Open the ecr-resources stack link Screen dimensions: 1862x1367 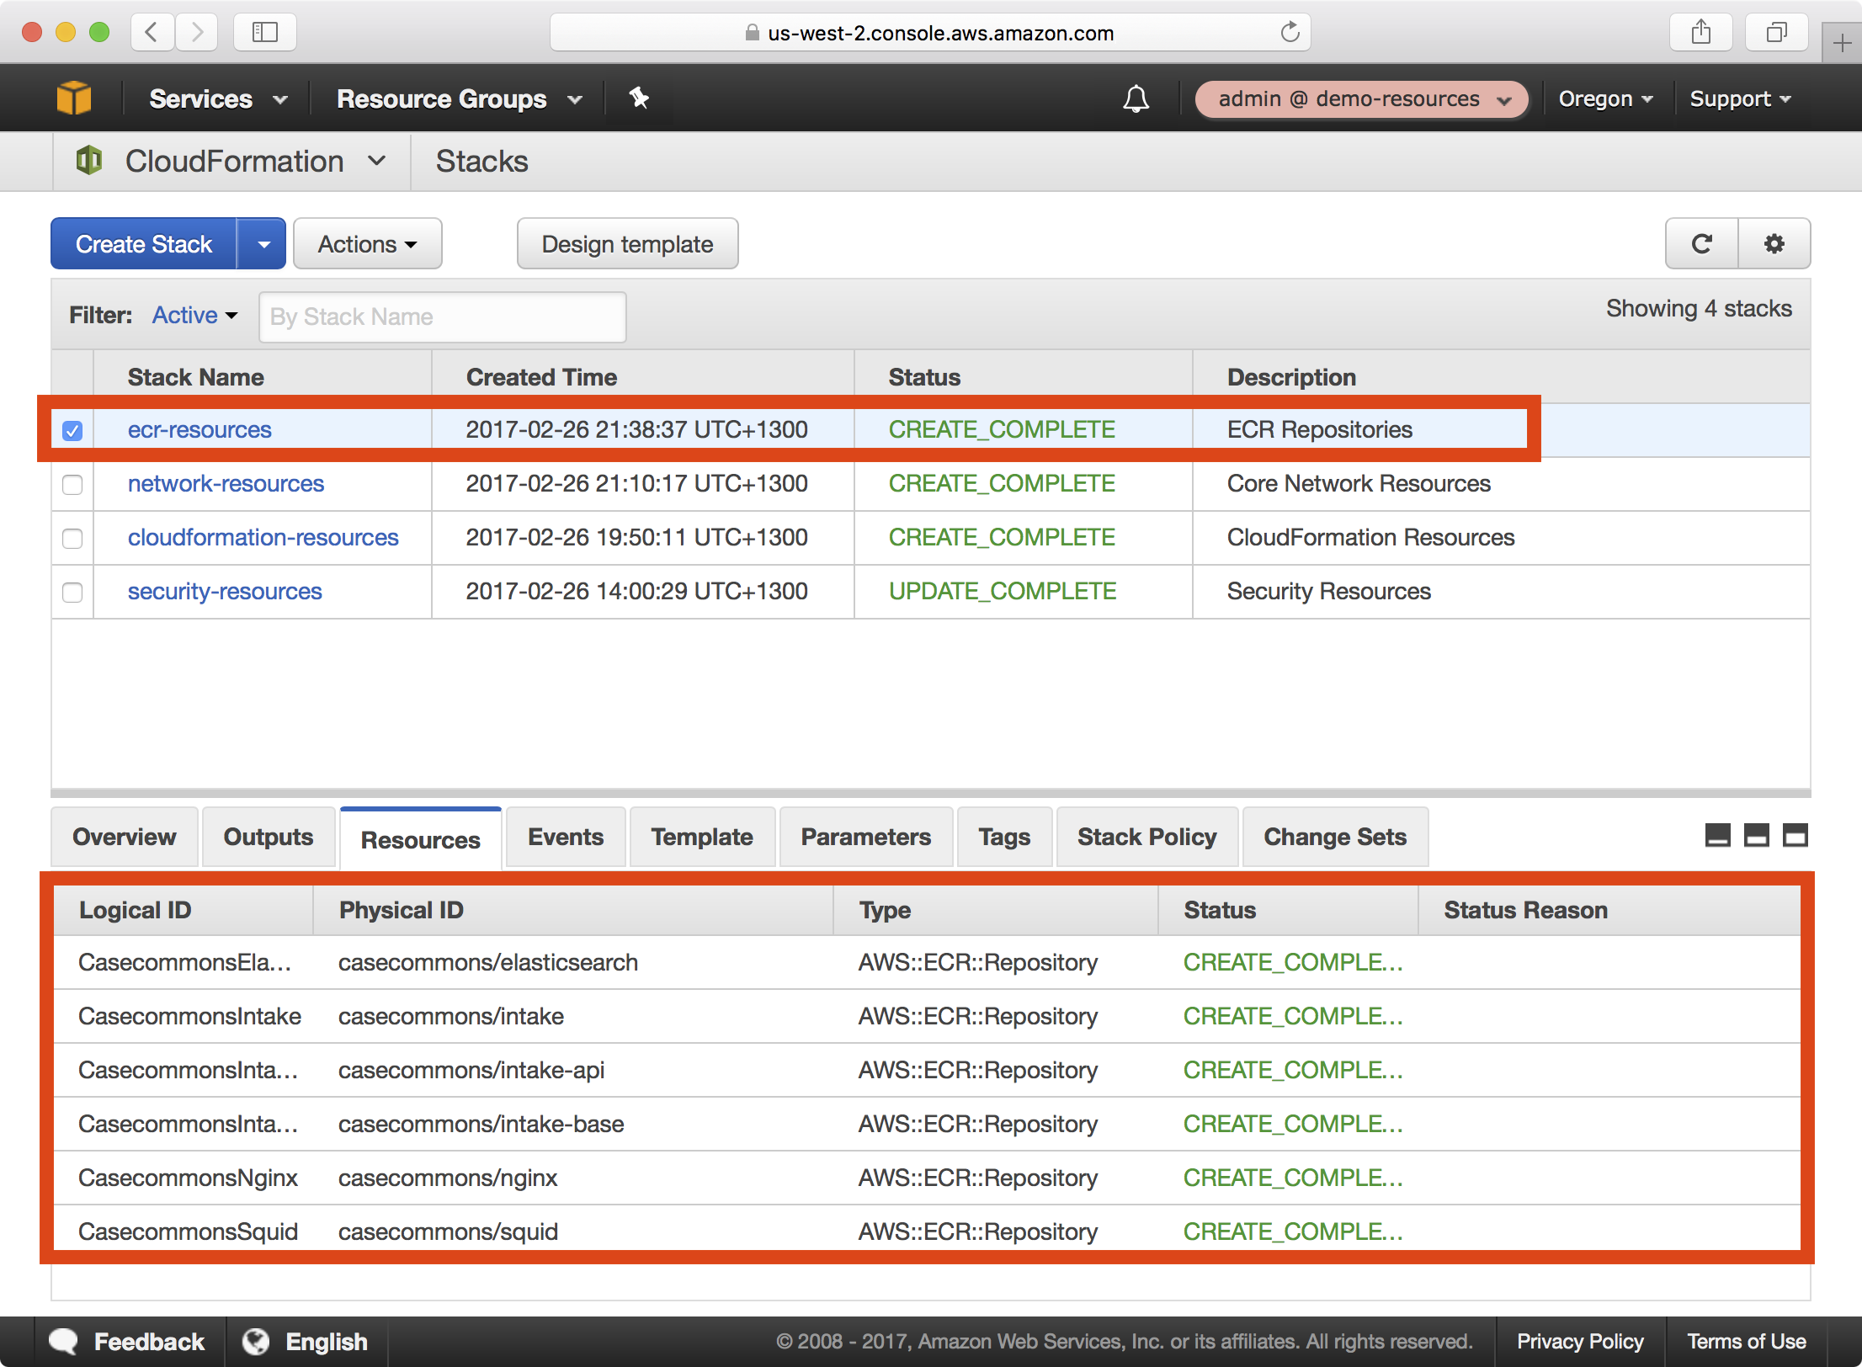click(199, 430)
